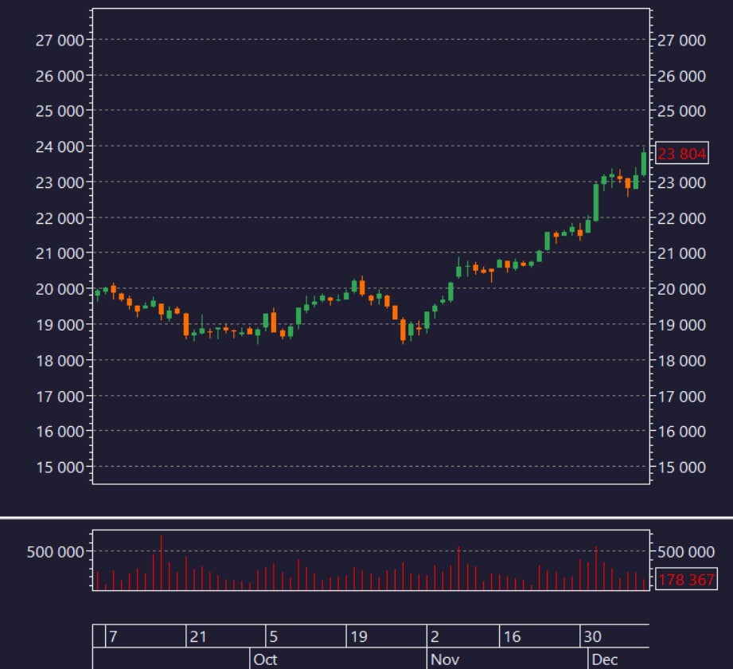
Task: Pick the 18 000 label on right price axis
Action: point(681,361)
